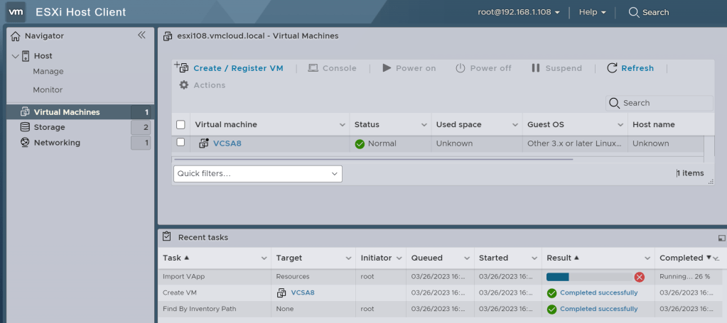Click the Import VApp progress bar
This screenshot has height=323, width=727.
click(x=588, y=277)
